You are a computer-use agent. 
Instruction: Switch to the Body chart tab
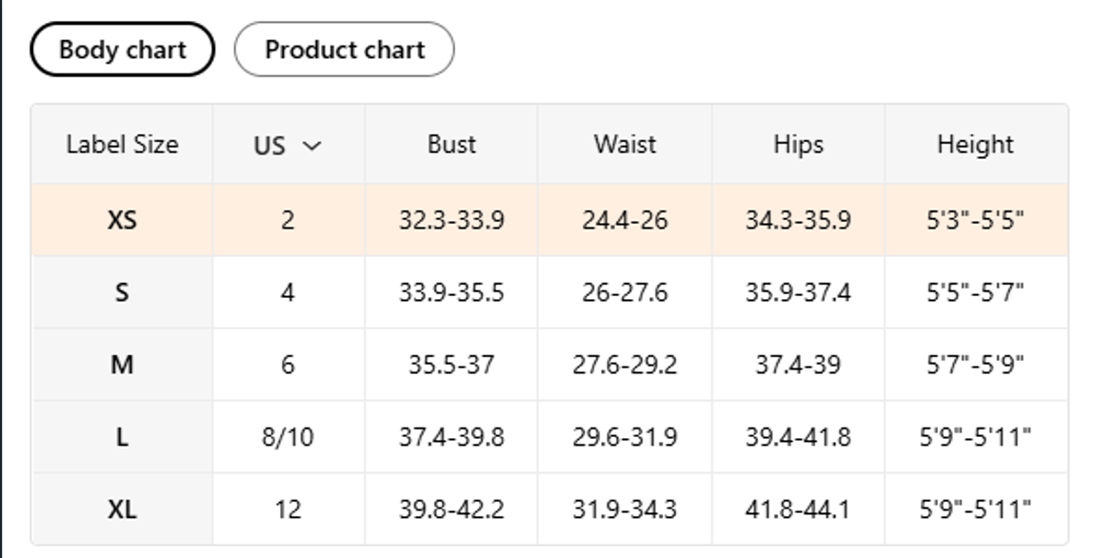click(122, 50)
